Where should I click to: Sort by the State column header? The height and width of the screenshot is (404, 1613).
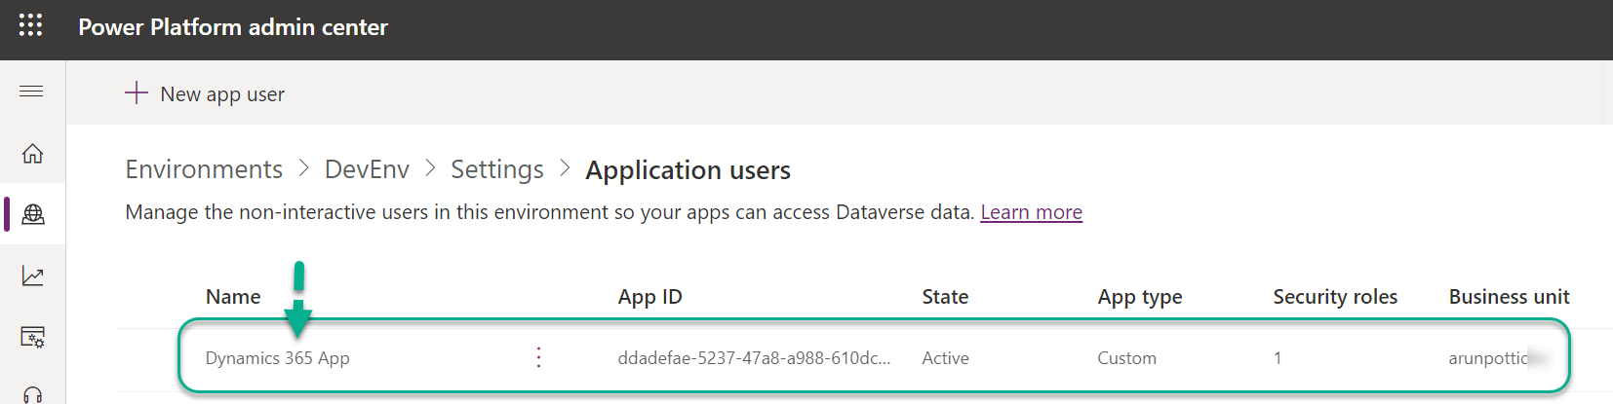click(945, 297)
